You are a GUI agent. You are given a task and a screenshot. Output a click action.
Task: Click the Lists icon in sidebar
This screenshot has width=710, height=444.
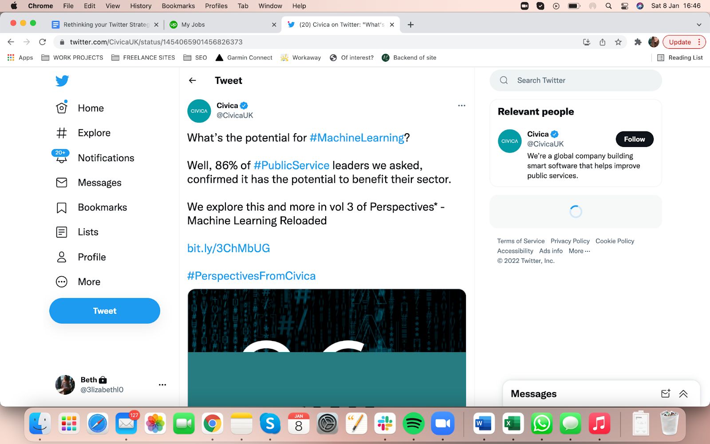click(x=62, y=232)
